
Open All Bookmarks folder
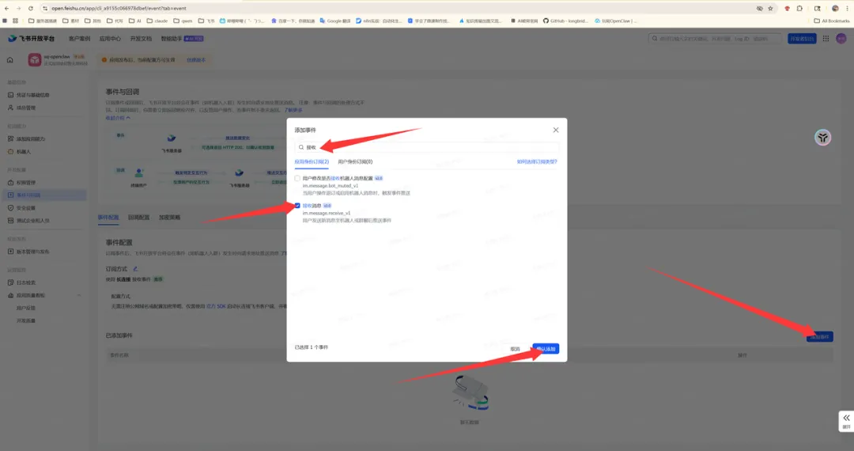832,21
